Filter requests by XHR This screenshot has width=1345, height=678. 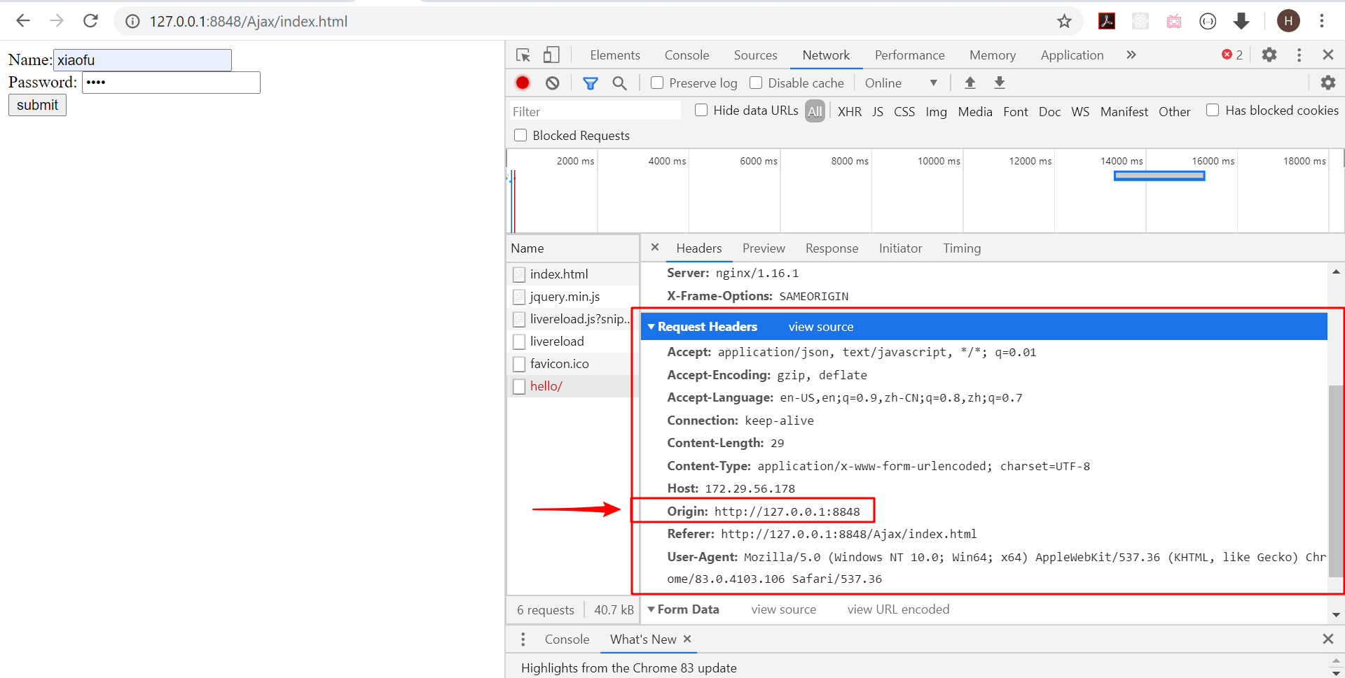pyautogui.click(x=850, y=112)
